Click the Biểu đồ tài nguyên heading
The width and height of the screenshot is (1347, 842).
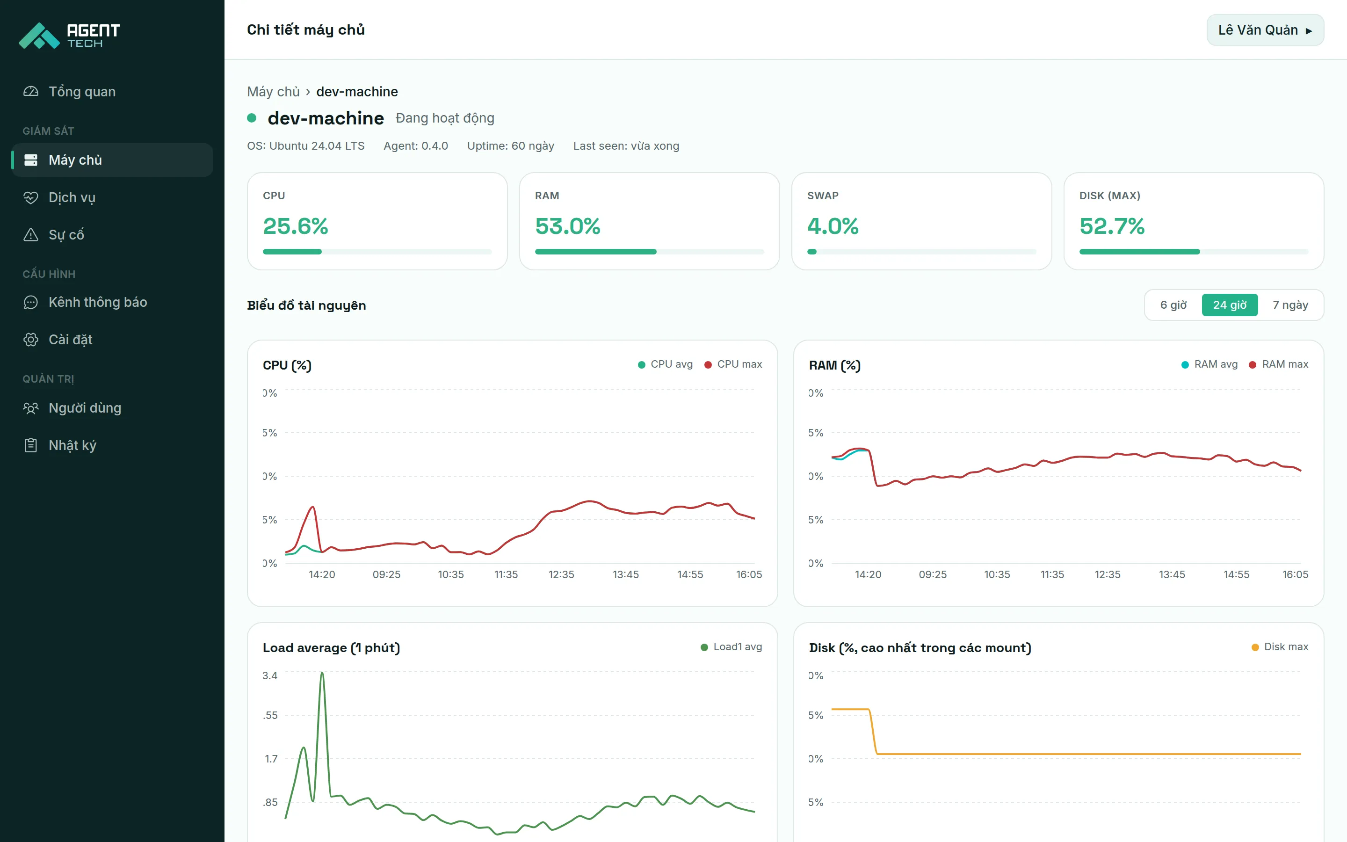tap(306, 305)
